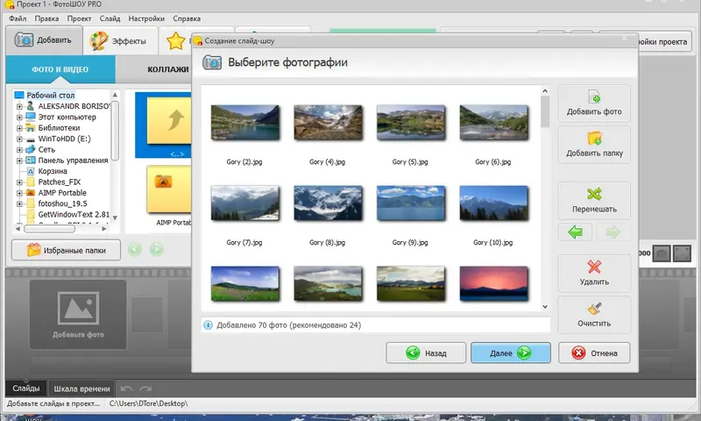This screenshot has height=421, width=701.
Task: Expand the WinToHDD (E:) tree node
Action: tap(19, 139)
